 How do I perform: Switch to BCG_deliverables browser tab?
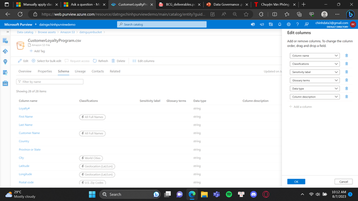pyautogui.click(x=179, y=4)
